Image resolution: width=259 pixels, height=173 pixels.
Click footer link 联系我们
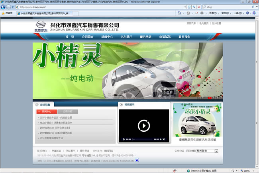[x=42, y=151]
